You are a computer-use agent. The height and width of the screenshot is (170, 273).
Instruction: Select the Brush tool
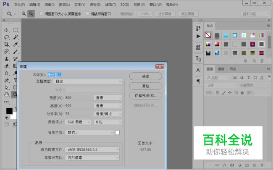pos(16,52)
